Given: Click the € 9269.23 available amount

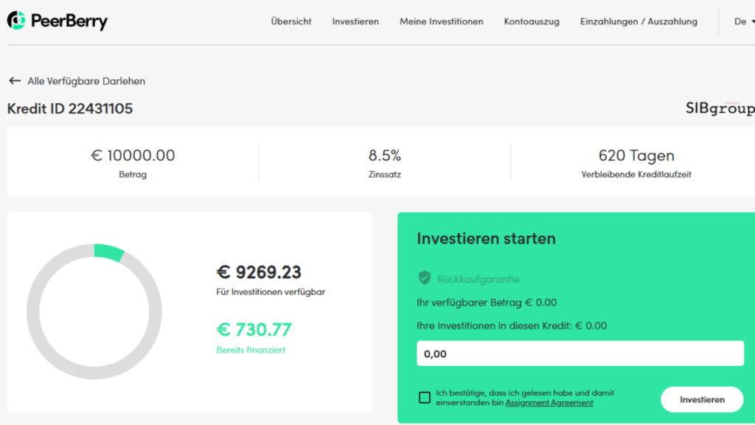Looking at the screenshot, I should click(x=259, y=272).
